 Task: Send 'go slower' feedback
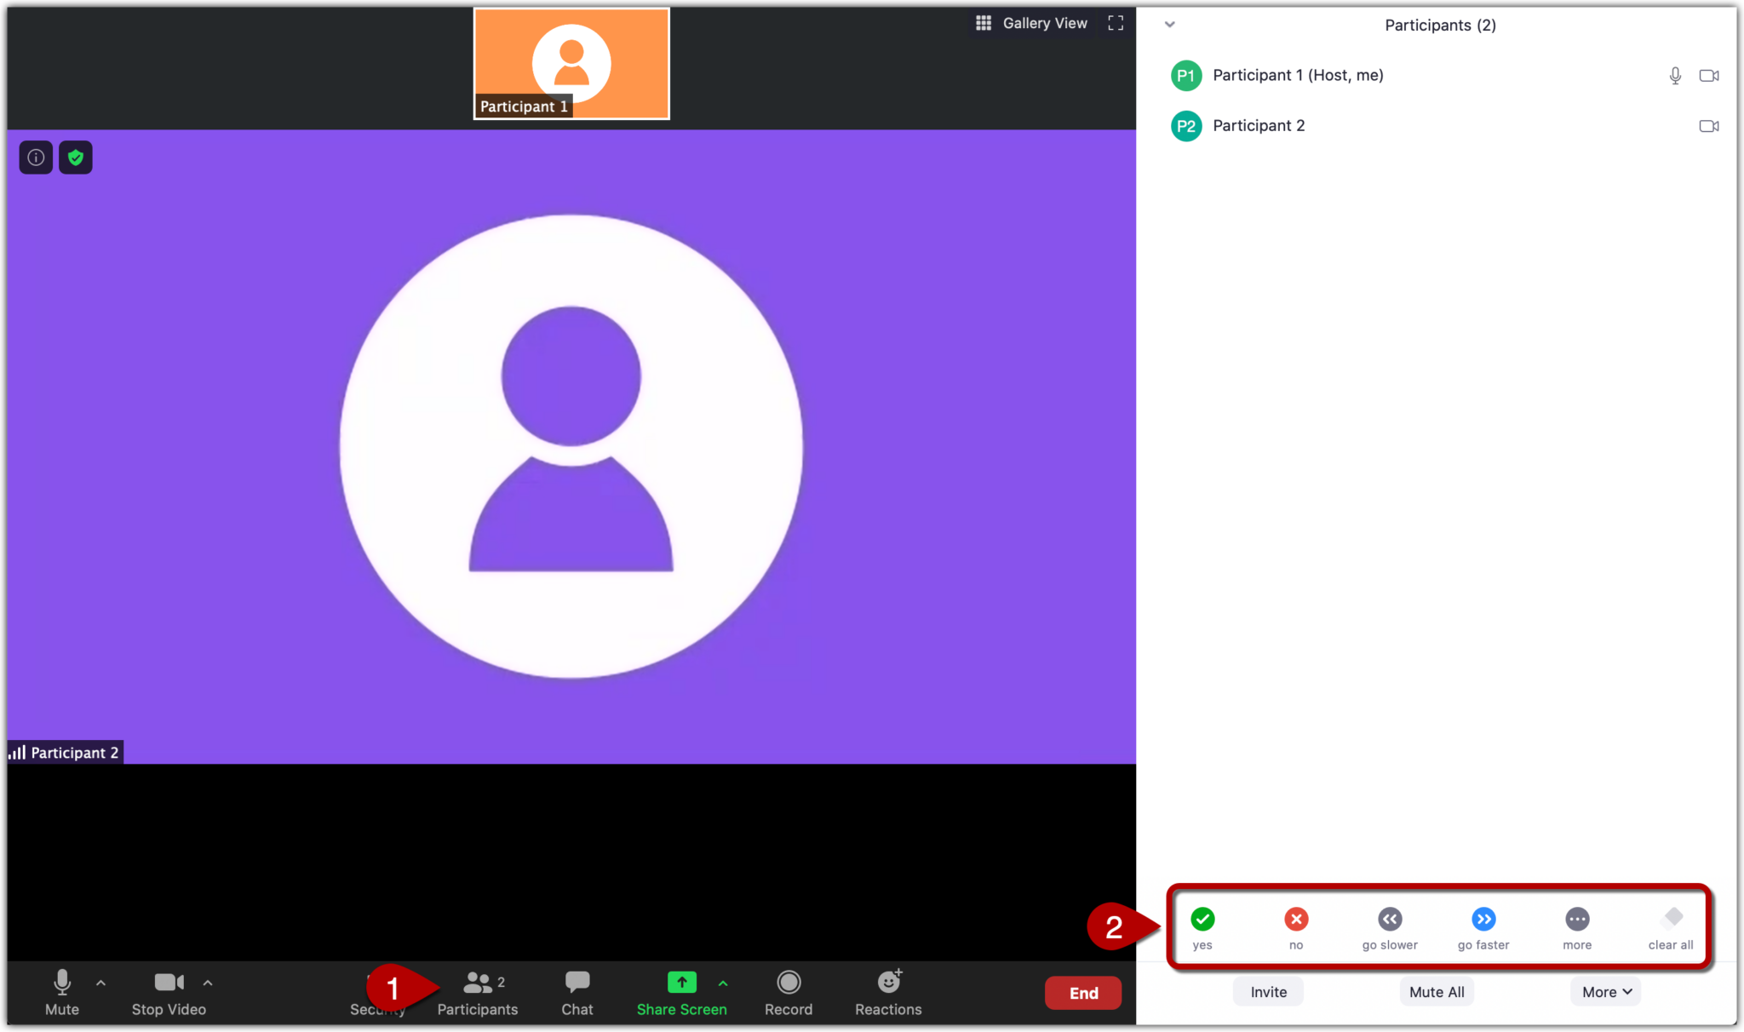[1389, 920]
